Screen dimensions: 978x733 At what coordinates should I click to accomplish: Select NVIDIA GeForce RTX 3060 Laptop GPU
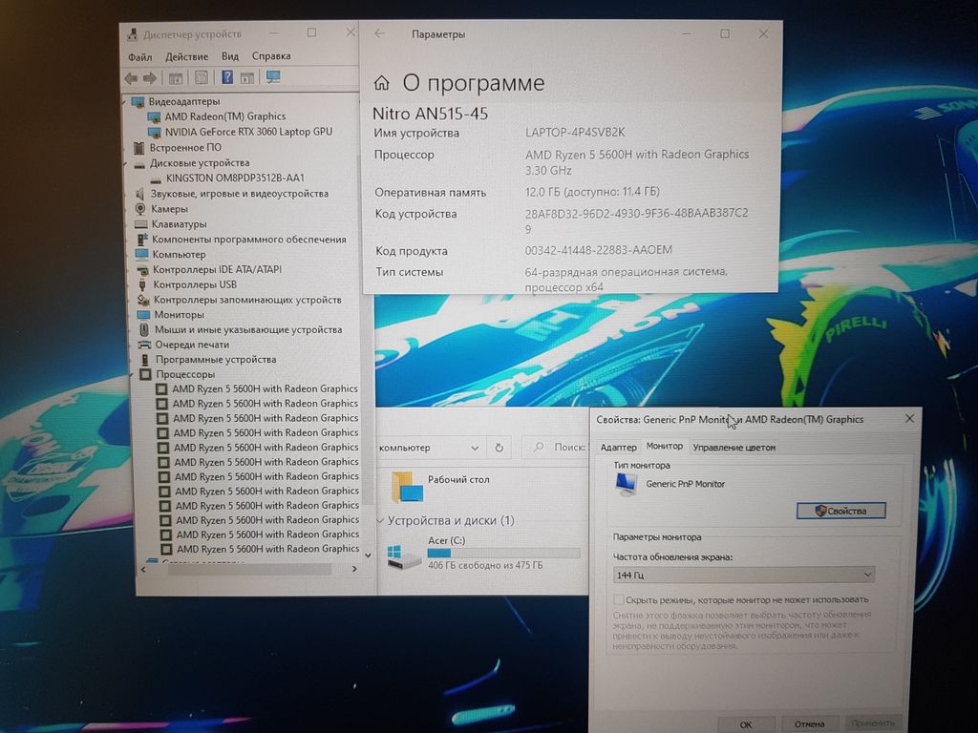247,132
